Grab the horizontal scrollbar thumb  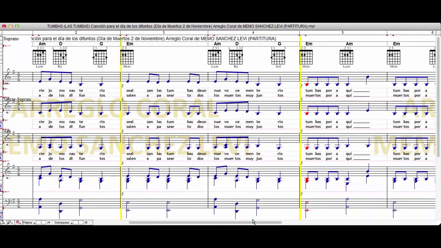click(205, 223)
